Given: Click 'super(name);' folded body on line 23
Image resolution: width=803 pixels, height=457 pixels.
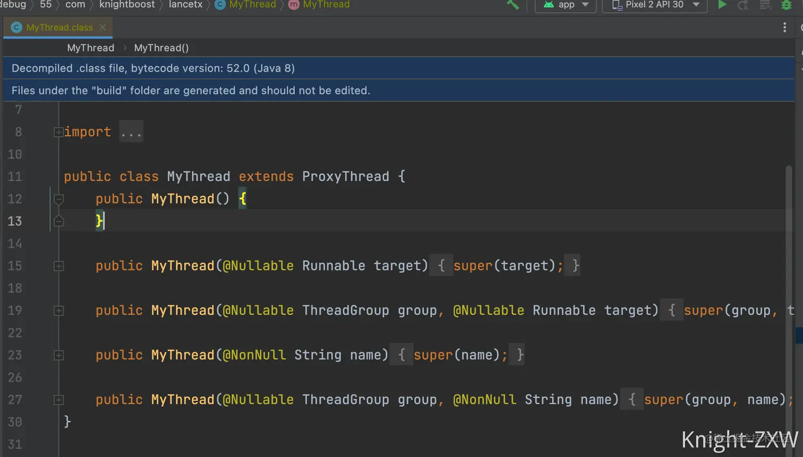Looking at the screenshot, I should tap(460, 355).
